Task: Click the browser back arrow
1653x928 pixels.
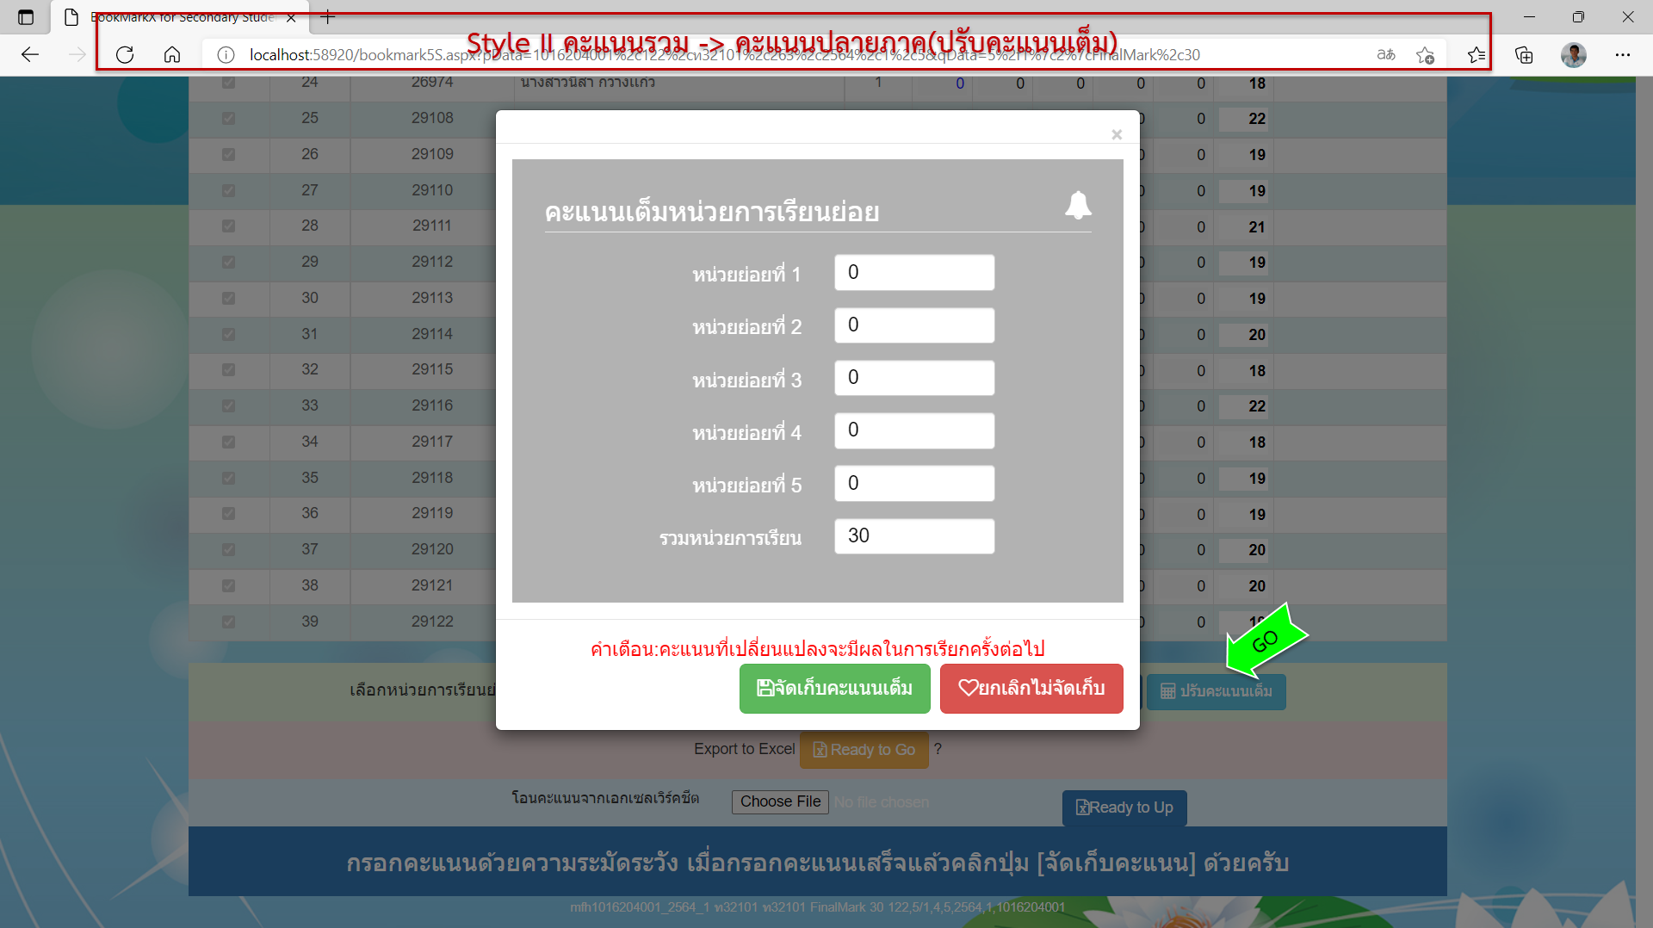Action: point(30,55)
